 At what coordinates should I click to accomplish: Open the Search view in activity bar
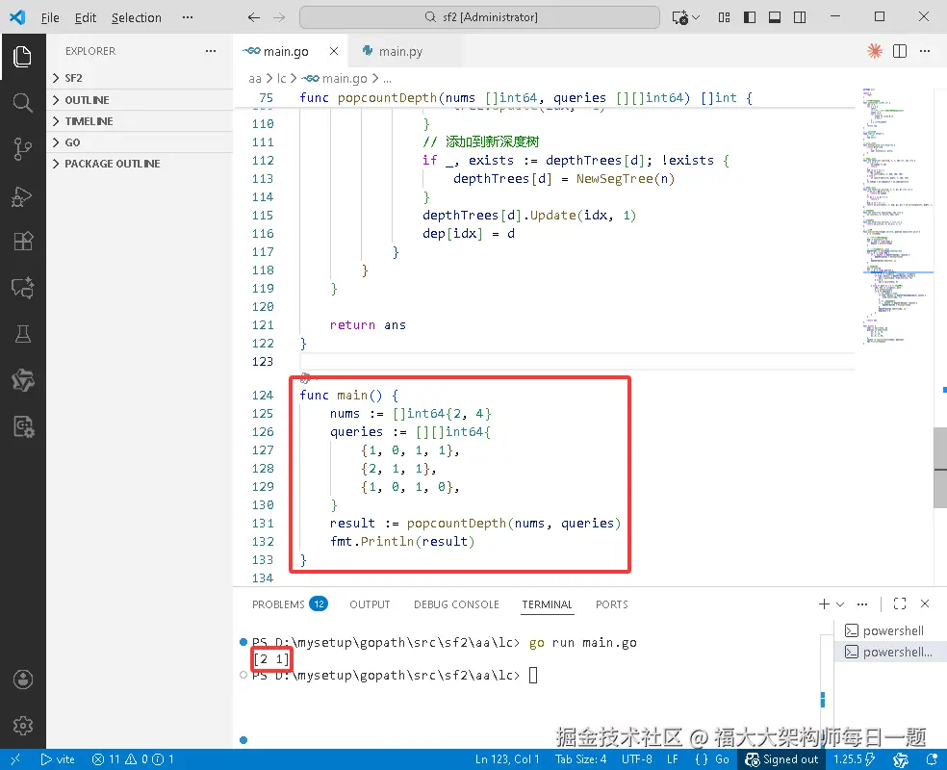pos(22,103)
